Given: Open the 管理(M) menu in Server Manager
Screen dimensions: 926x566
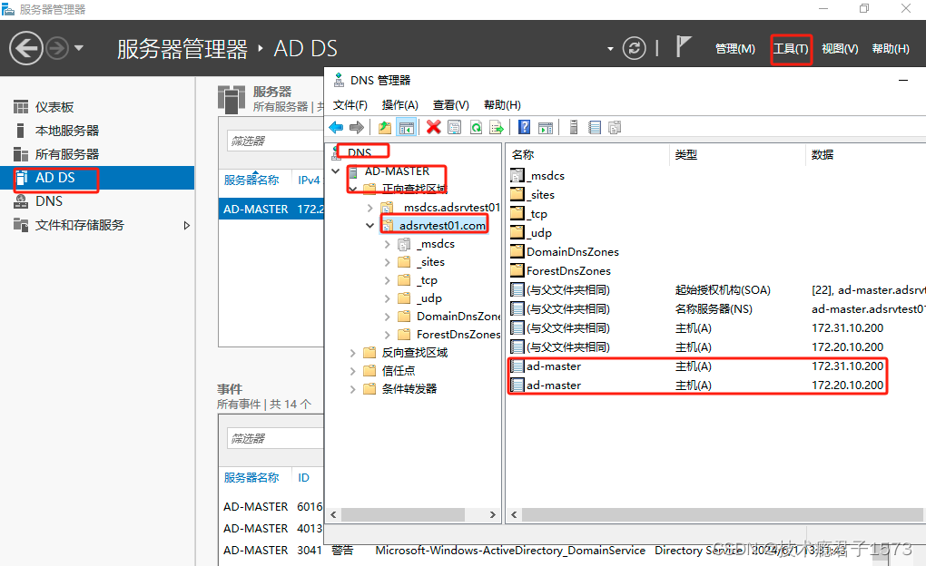Looking at the screenshot, I should pyautogui.click(x=734, y=48).
